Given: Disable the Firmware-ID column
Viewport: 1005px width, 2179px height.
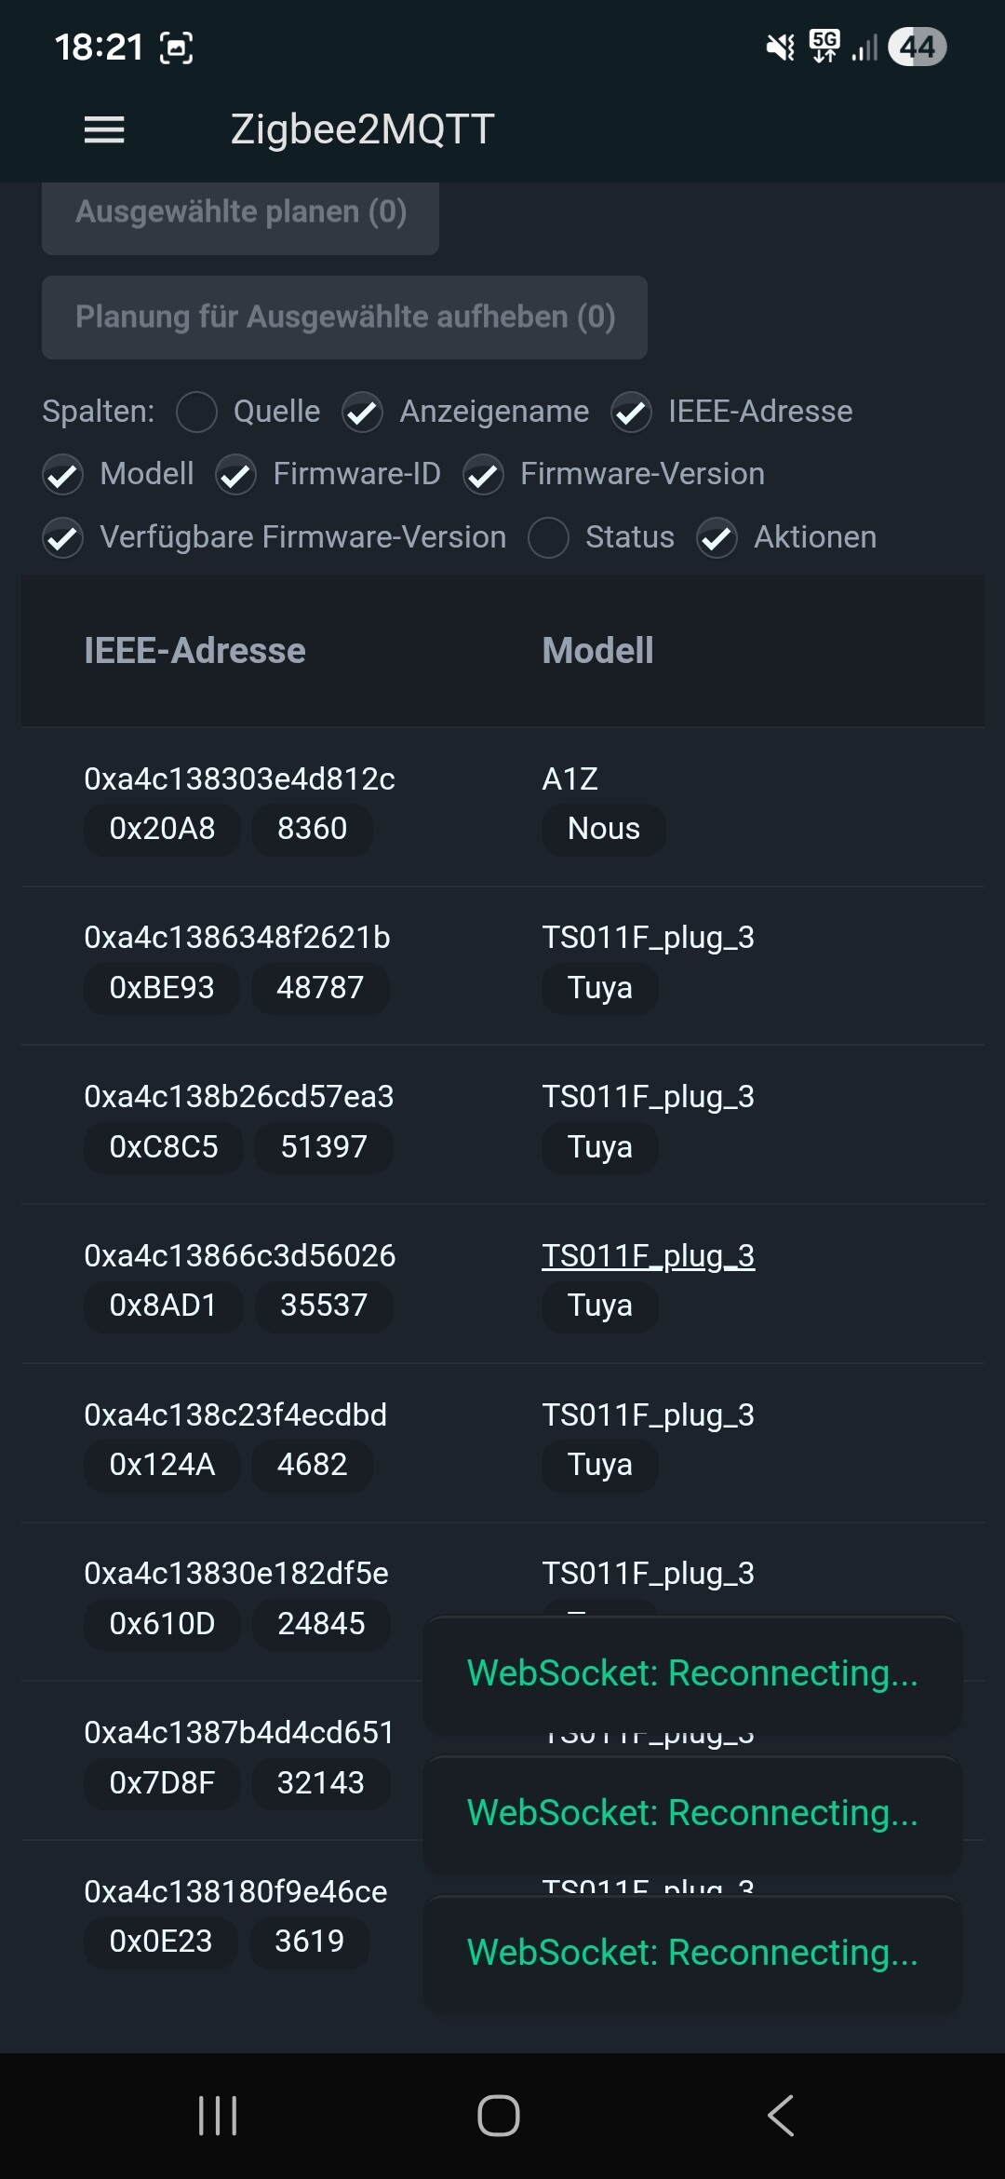Looking at the screenshot, I should point(236,475).
